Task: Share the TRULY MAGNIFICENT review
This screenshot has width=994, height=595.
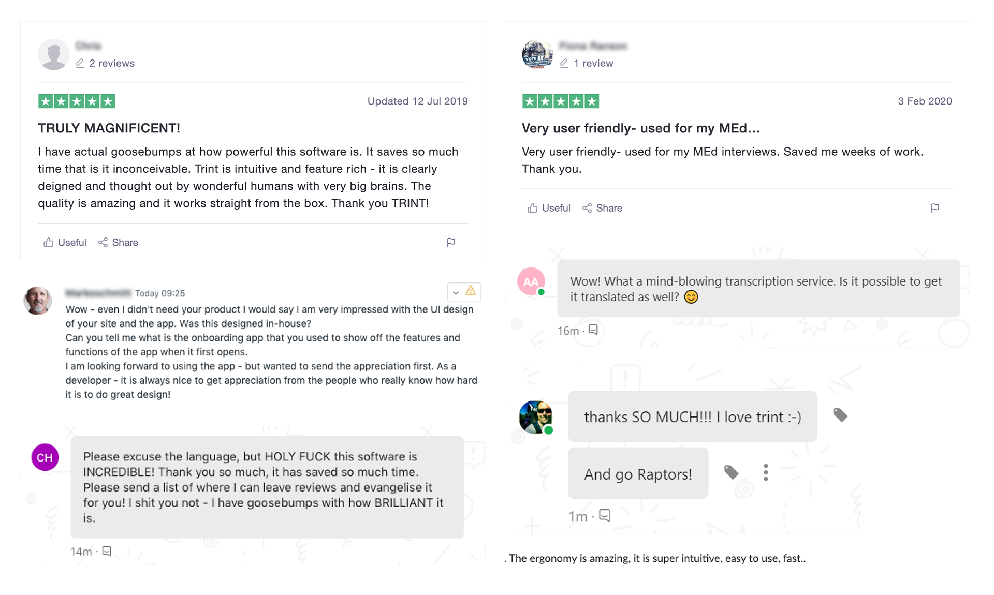Action: (x=118, y=242)
